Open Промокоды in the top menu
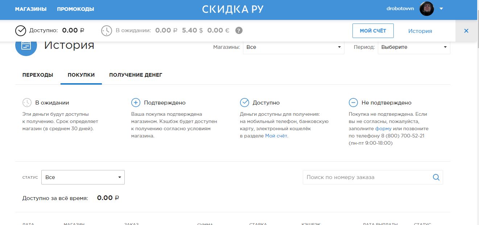479x225 pixels. pos(75,9)
